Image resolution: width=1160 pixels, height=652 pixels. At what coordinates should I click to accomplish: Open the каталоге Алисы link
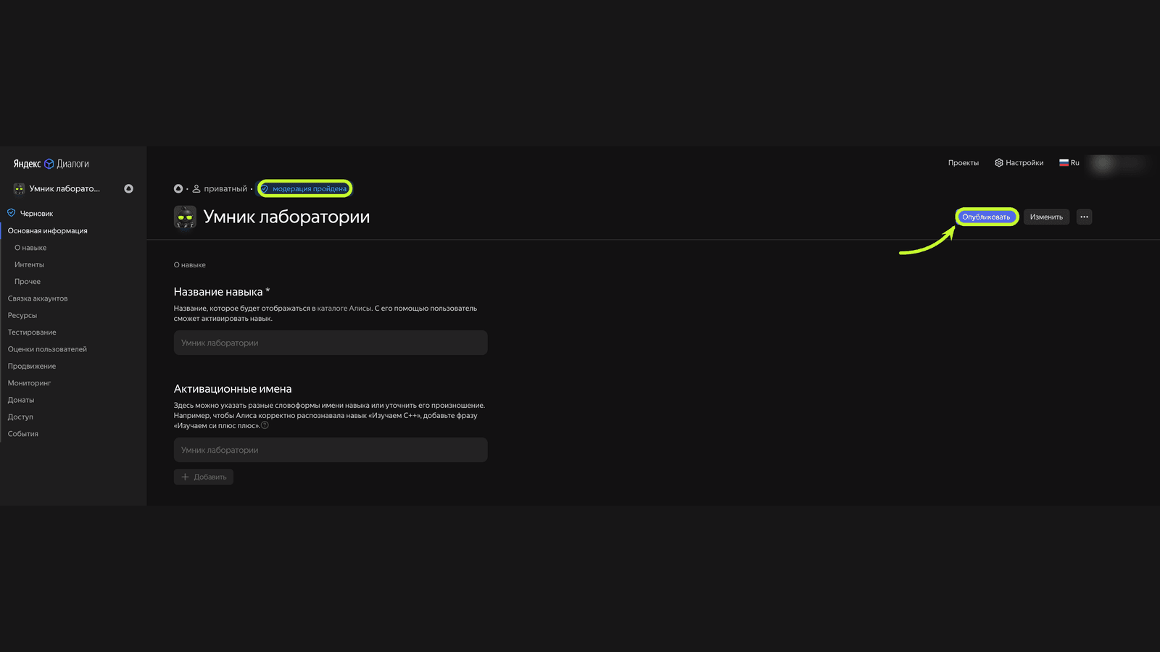tap(344, 308)
